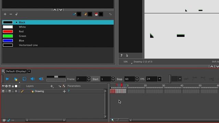Select the White colour swatch
The height and width of the screenshot is (123, 219).
click(8, 27)
